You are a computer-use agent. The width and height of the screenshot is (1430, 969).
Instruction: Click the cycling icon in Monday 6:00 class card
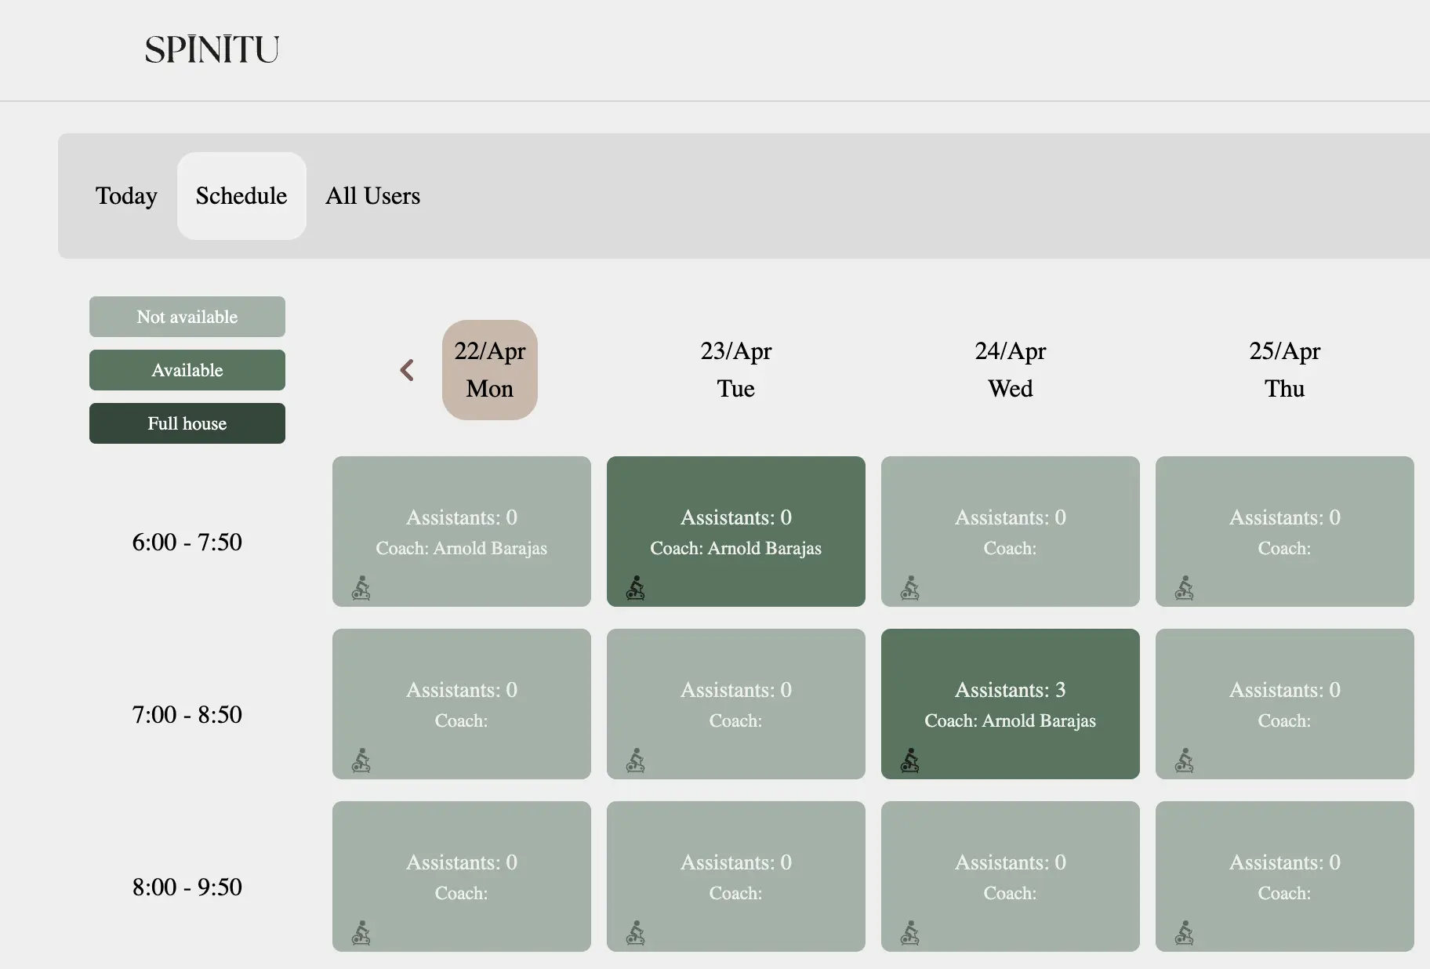pos(361,588)
